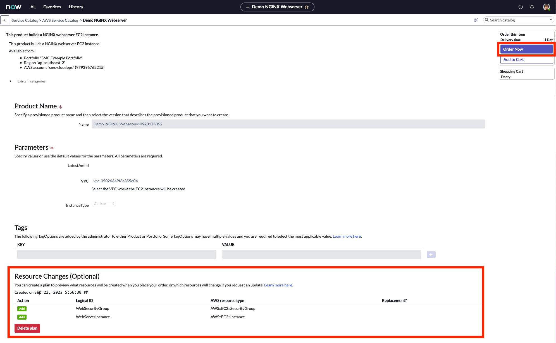Click the user avatar picture
The image size is (556, 343).
click(546, 7)
